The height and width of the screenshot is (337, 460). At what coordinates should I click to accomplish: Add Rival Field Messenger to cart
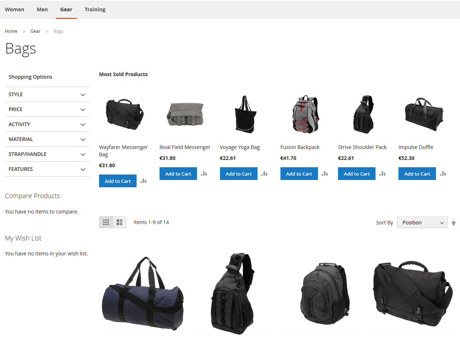[x=178, y=174]
